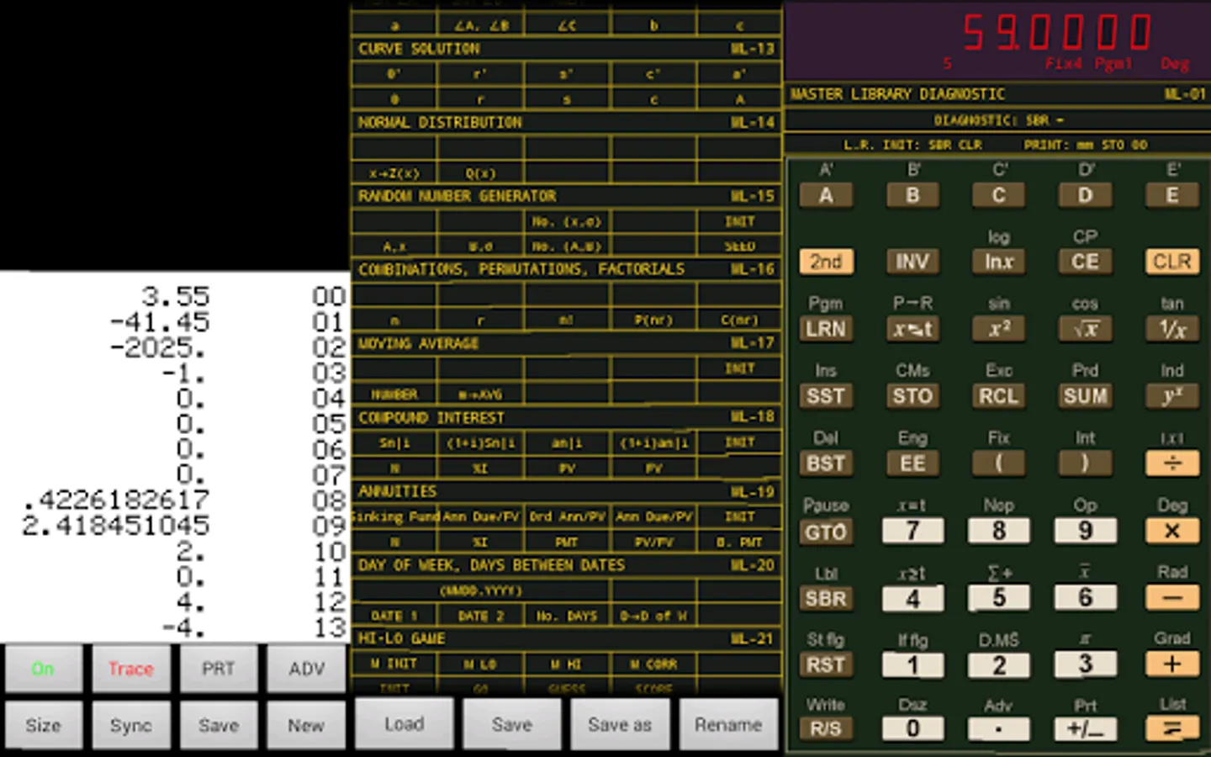The width and height of the screenshot is (1211, 757).
Task: Click the New button
Action: 306,725
